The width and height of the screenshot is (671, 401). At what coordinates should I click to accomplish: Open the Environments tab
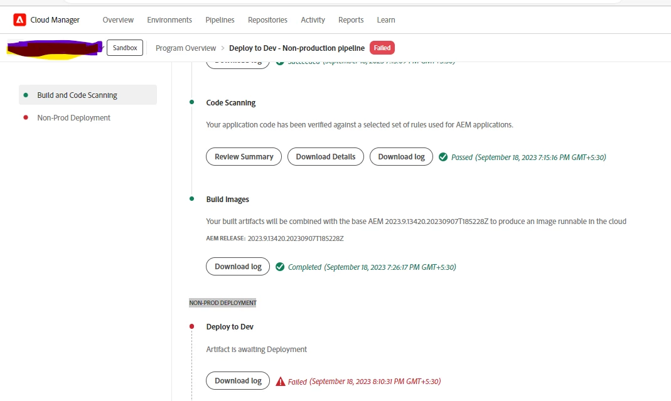tap(169, 19)
